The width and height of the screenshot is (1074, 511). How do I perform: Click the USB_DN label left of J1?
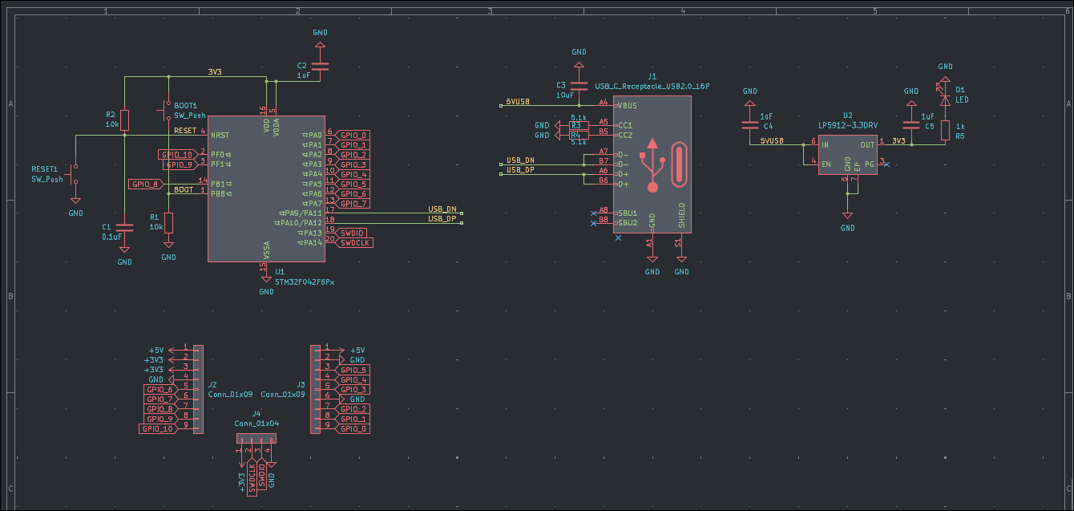coord(520,160)
